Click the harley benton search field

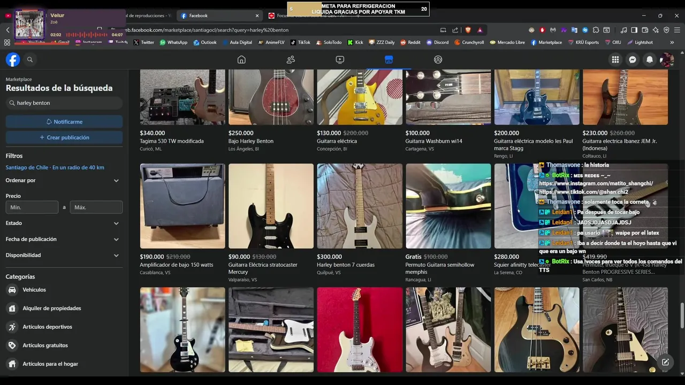click(64, 103)
